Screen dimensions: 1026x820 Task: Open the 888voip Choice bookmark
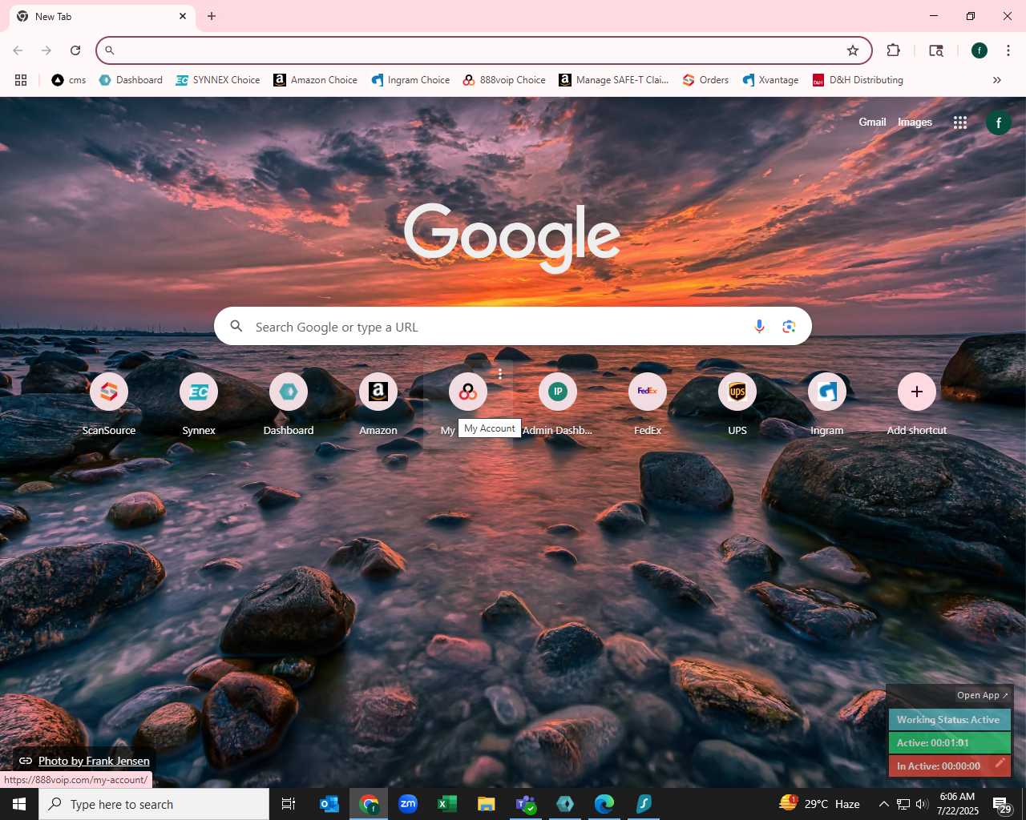tap(504, 80)
